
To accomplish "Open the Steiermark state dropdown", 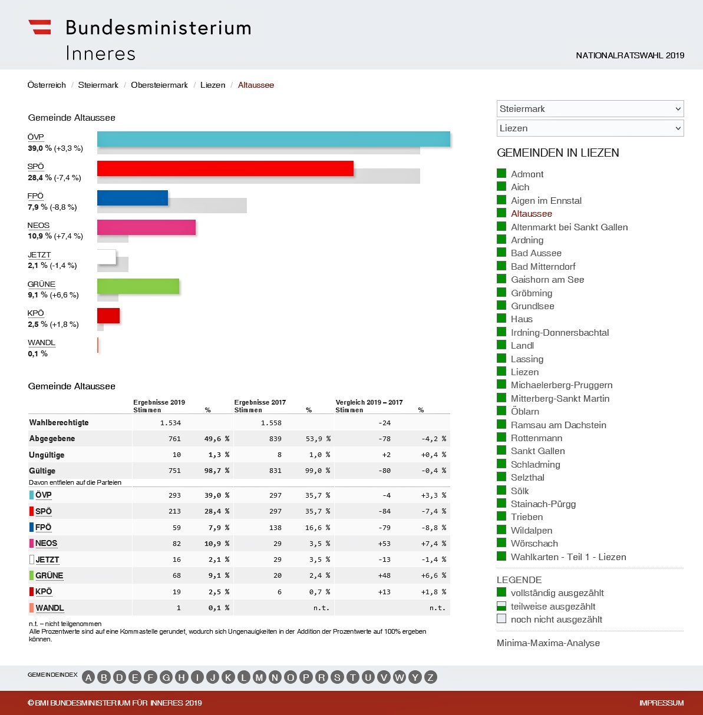I will click(x=590, y=109).
